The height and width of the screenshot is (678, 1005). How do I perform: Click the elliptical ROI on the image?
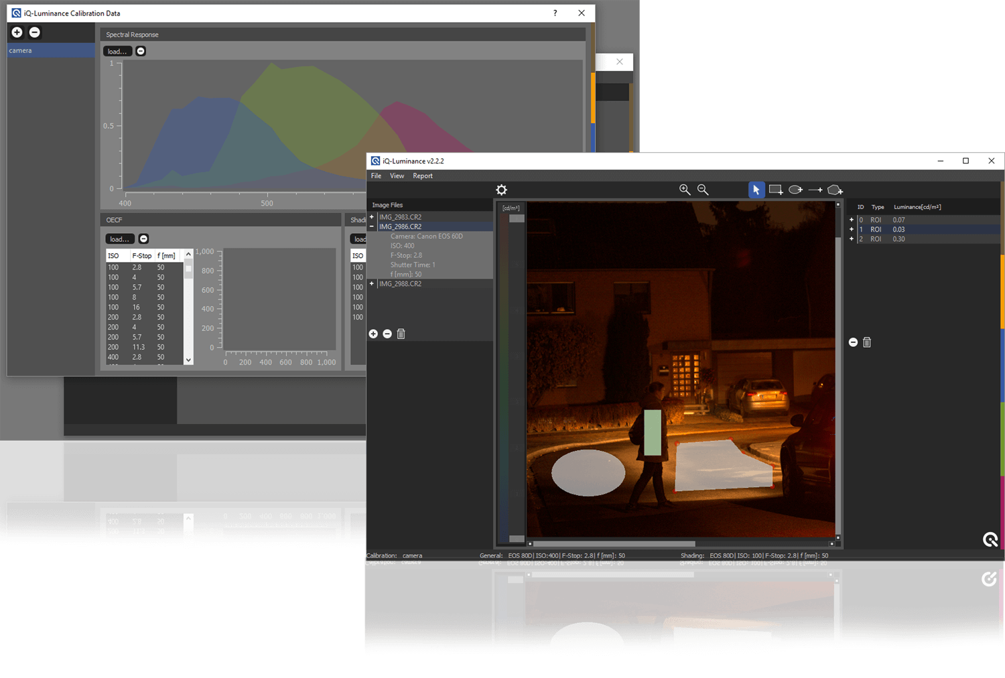tap(588, 472)
